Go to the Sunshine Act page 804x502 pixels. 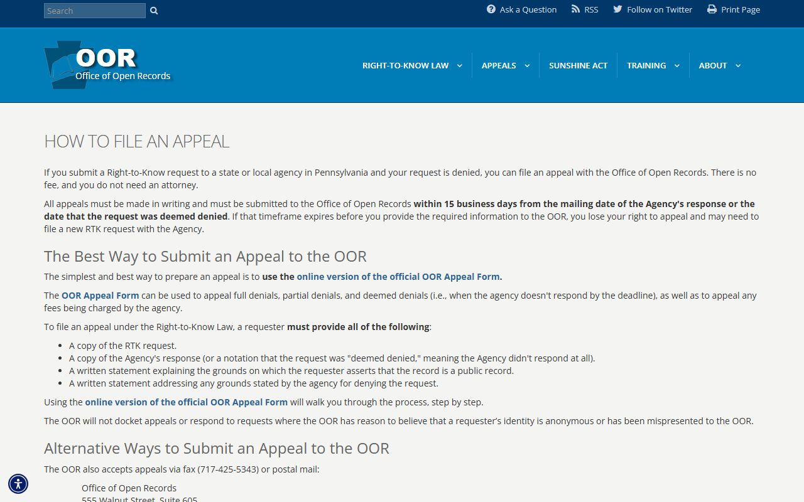578,65
